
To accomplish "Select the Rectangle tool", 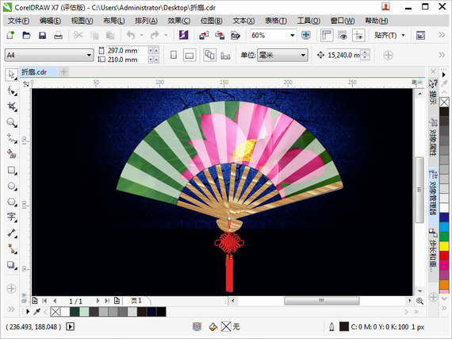I will [x=12, y=170].
